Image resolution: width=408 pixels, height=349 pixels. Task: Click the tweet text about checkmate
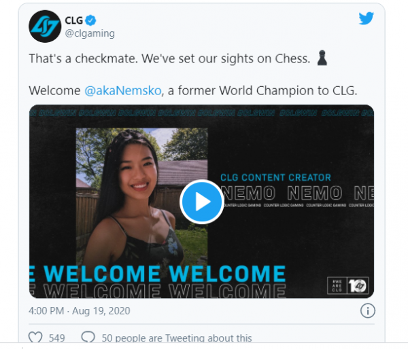coord(169,58)
